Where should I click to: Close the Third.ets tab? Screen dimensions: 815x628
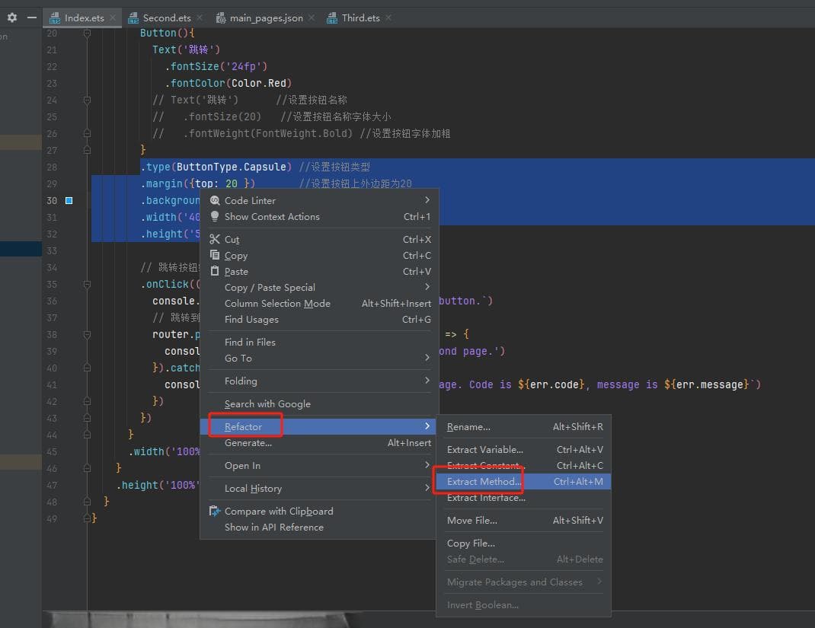pos(388,18)
